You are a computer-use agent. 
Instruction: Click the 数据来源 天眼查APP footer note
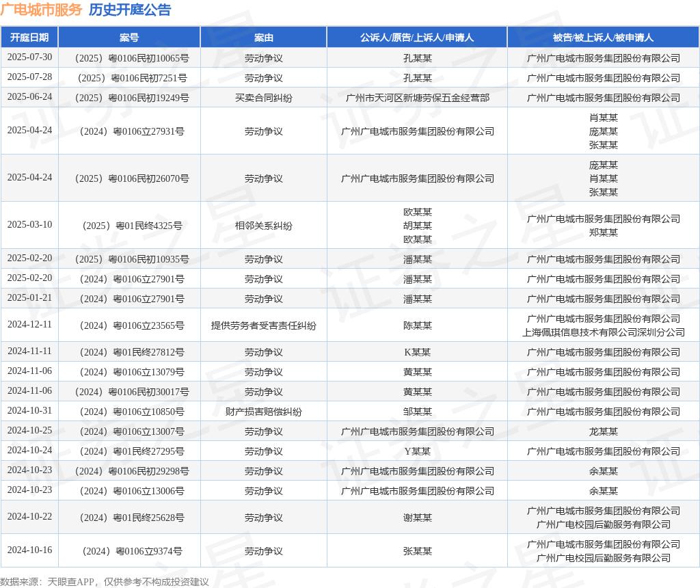105,582
